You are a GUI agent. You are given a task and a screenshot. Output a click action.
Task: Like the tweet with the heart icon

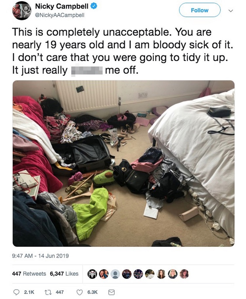tap(79, 292)
